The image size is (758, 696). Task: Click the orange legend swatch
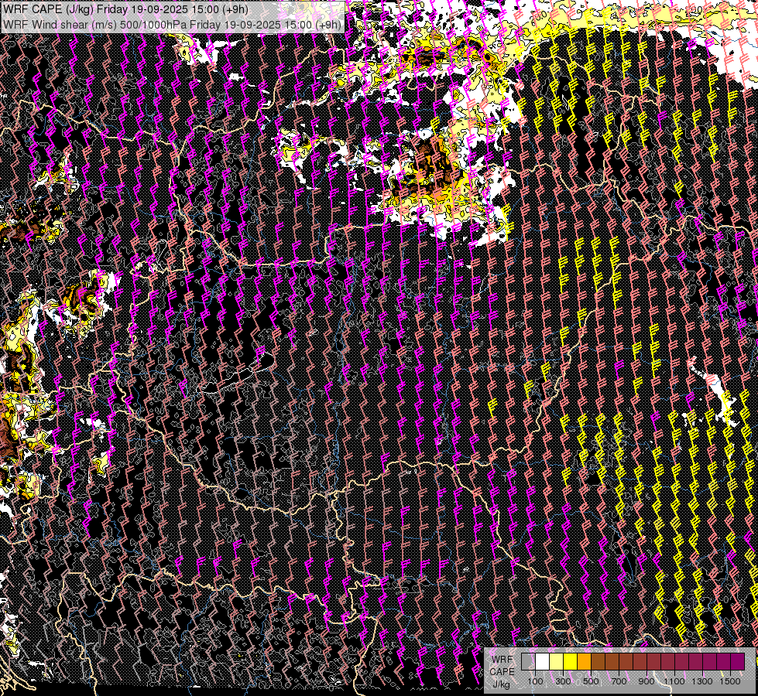(x=584, y=661)
